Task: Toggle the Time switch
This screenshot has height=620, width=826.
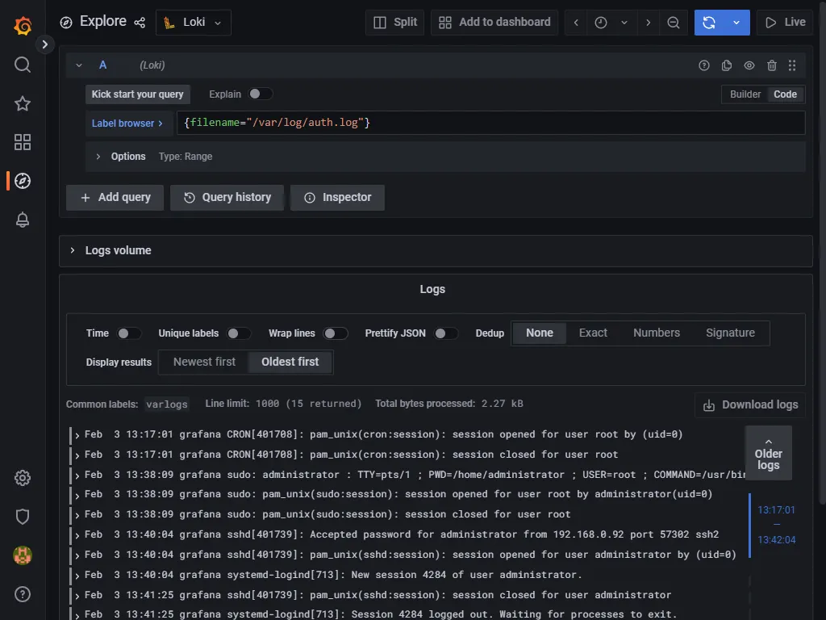Action: tap(128, 333)
